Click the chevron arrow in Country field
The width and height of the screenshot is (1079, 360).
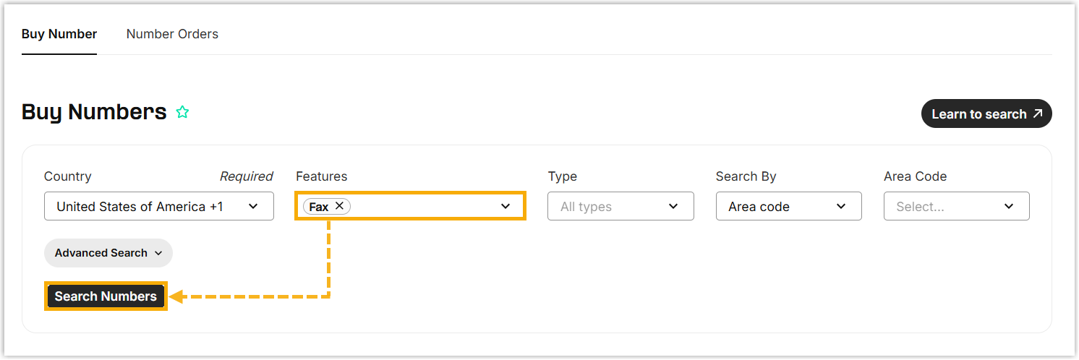tap(253, 206)
